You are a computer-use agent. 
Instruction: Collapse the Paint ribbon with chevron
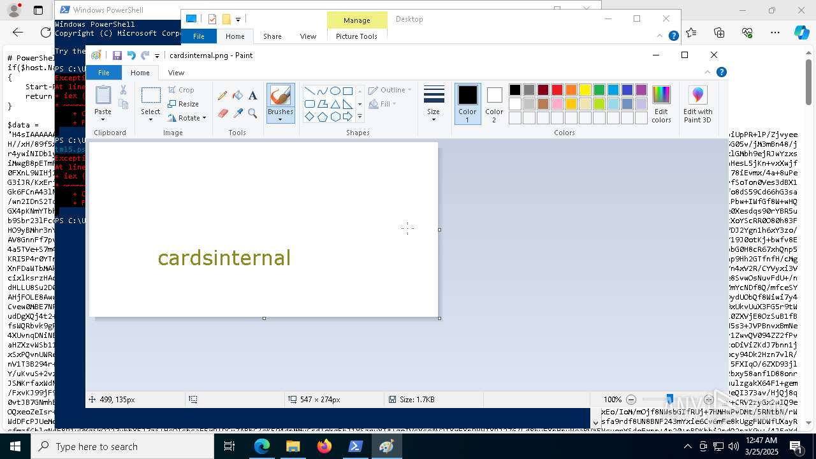pyautogui.click(x=708, y=72)
